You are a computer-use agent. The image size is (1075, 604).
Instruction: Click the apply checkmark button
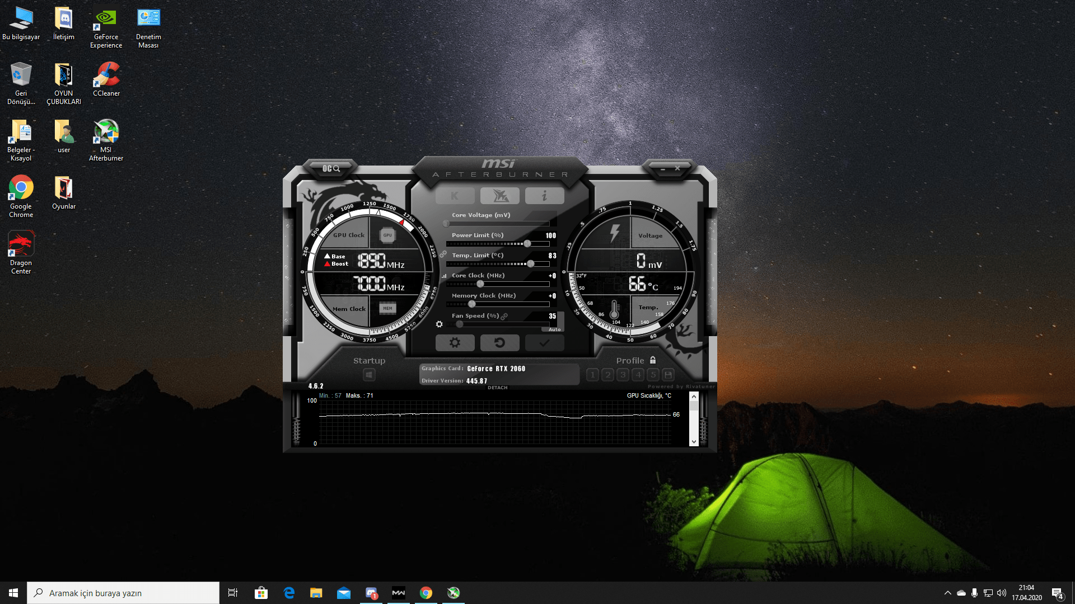[x=544, y=342]
